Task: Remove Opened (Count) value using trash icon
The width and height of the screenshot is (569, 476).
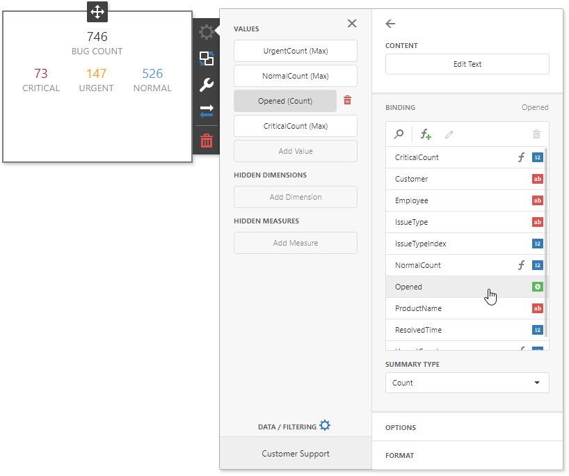Action: [x=347, y=100]
